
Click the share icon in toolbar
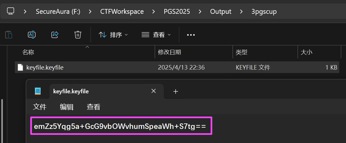click(55, 35)
